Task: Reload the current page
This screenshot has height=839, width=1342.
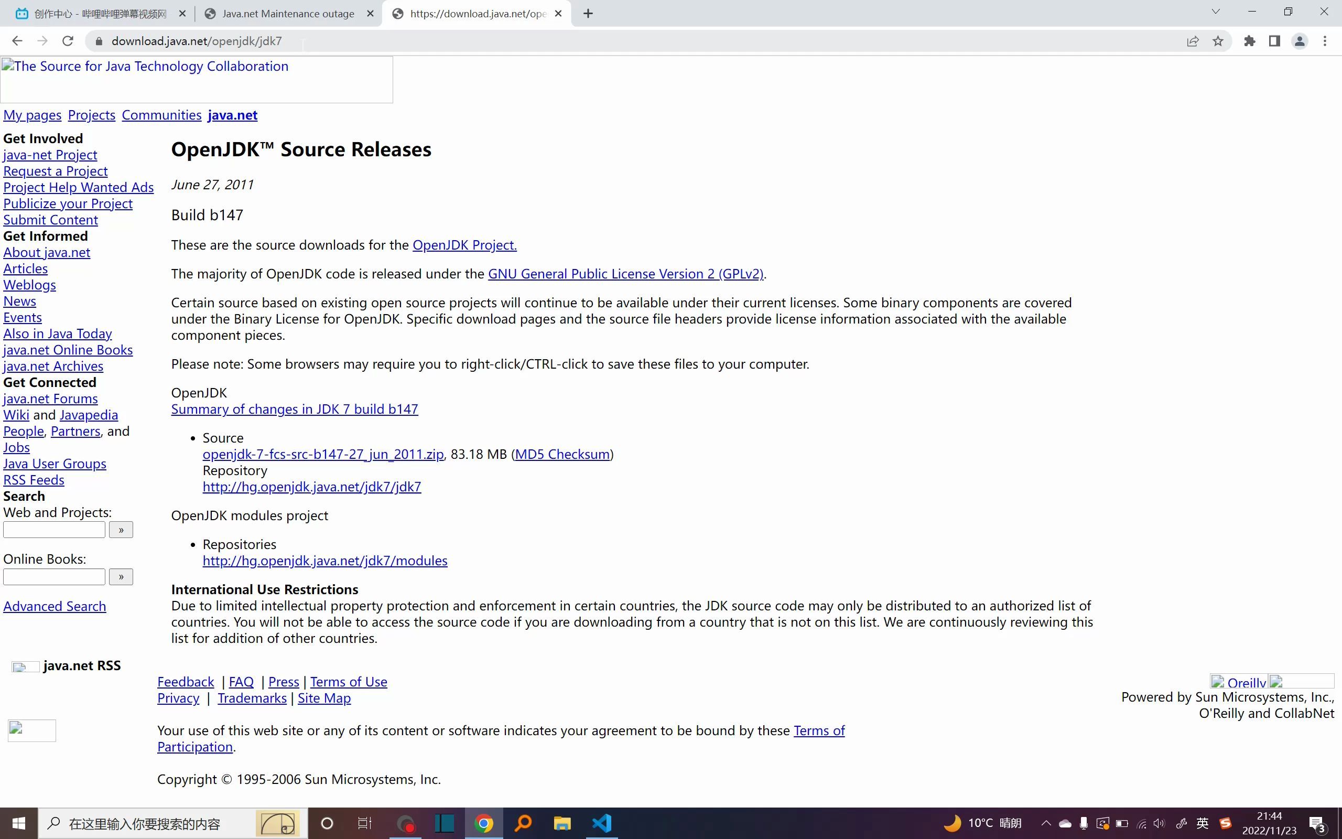Action: 68,40
